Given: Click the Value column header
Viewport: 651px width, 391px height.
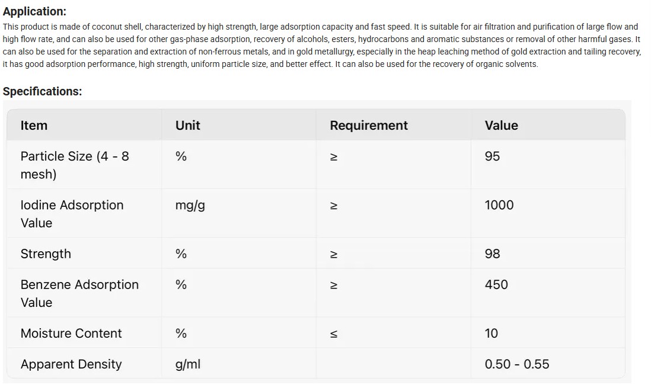Looking at the screenshot, I should coord(501,126).
